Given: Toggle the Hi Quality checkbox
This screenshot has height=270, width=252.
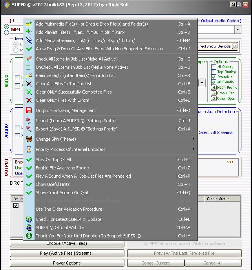Looking at the screenshot, I should pyautogui.click(x=214, y=67).
